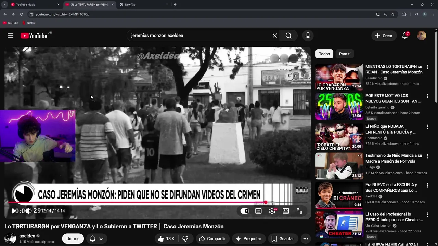Go to YouTube home via the logo
This screenshot has height=246, width=438.
tap(34, 36)
